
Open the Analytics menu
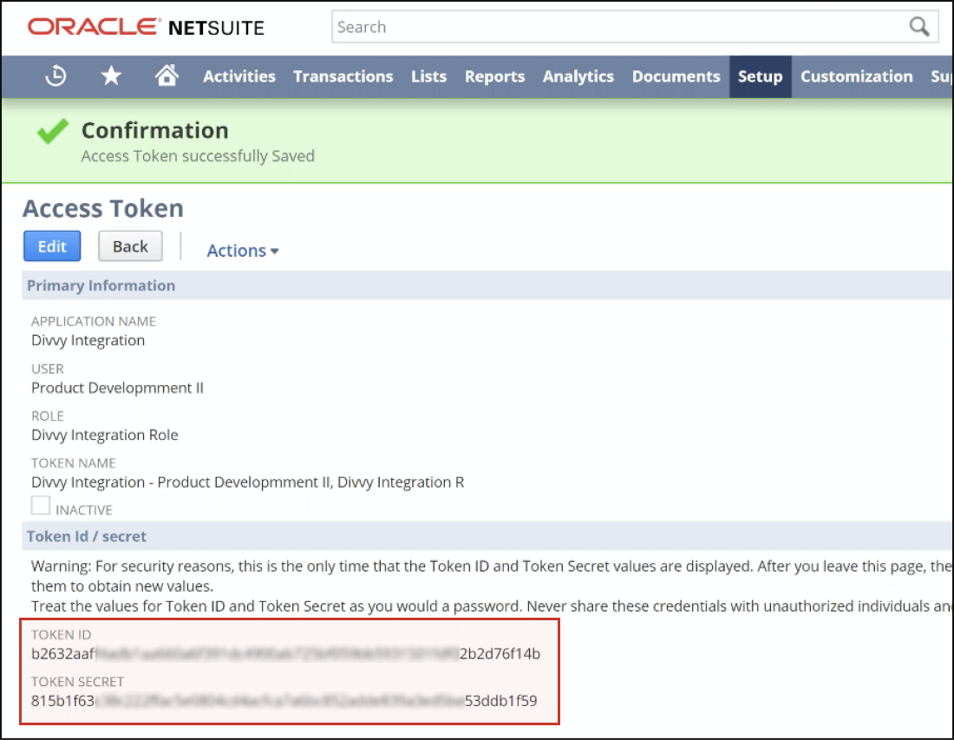coord(578,76)
